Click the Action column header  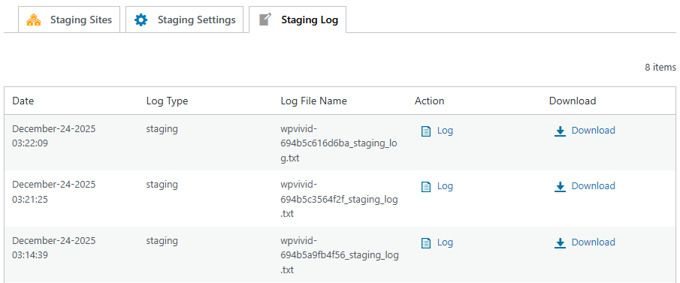pos(429,101)
